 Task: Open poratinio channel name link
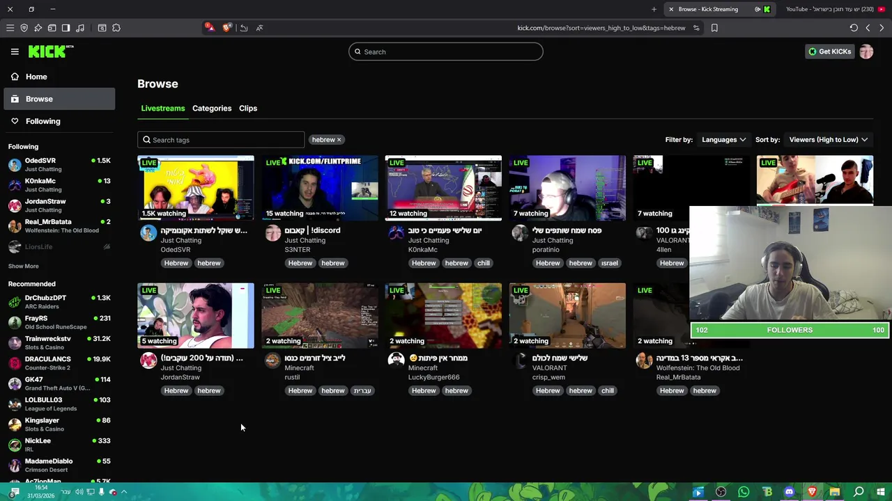point(546,250)
